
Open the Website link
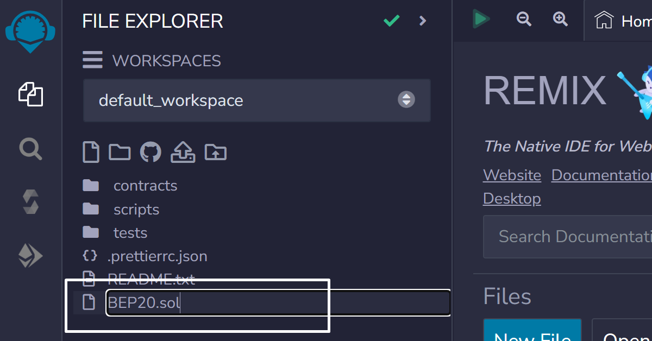[512, 175]
